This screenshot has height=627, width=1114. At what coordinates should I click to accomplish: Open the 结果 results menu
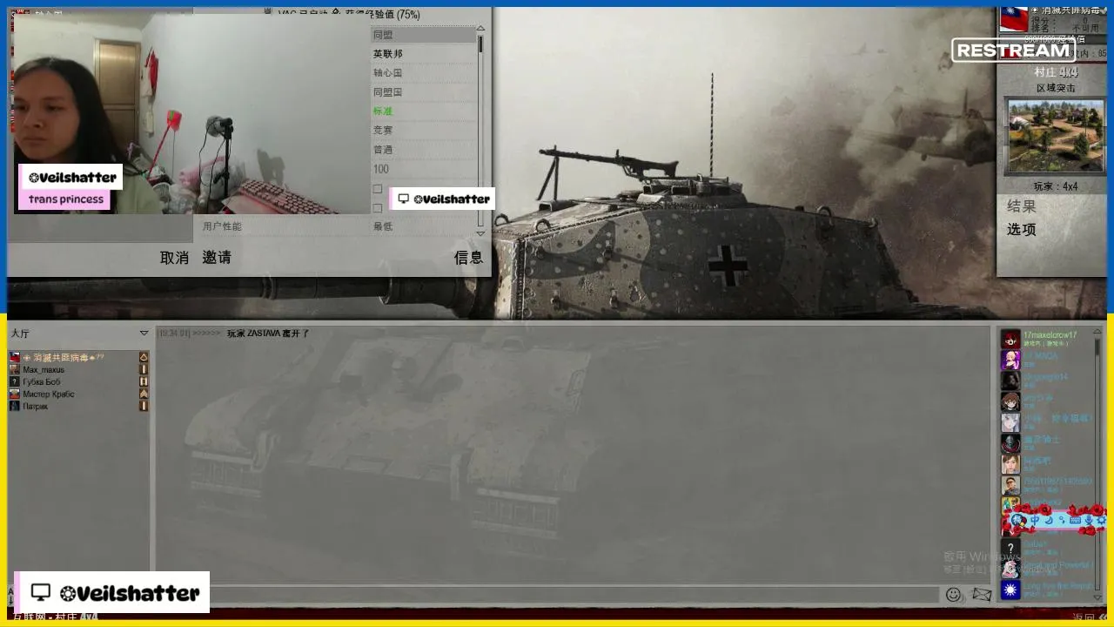pyautogui.click(x=1022, y=206)
